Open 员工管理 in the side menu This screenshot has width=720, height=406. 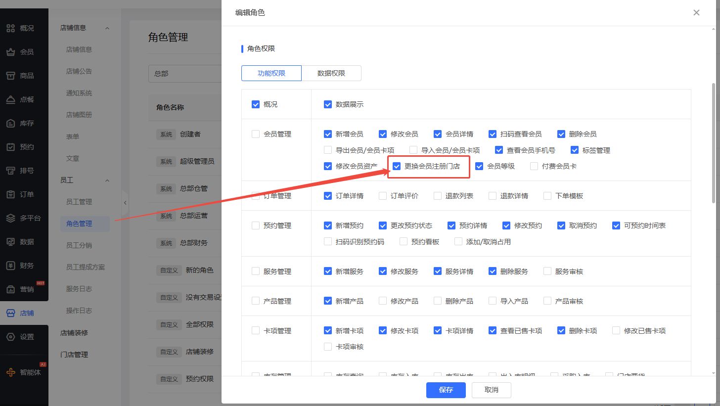(79, 202)
